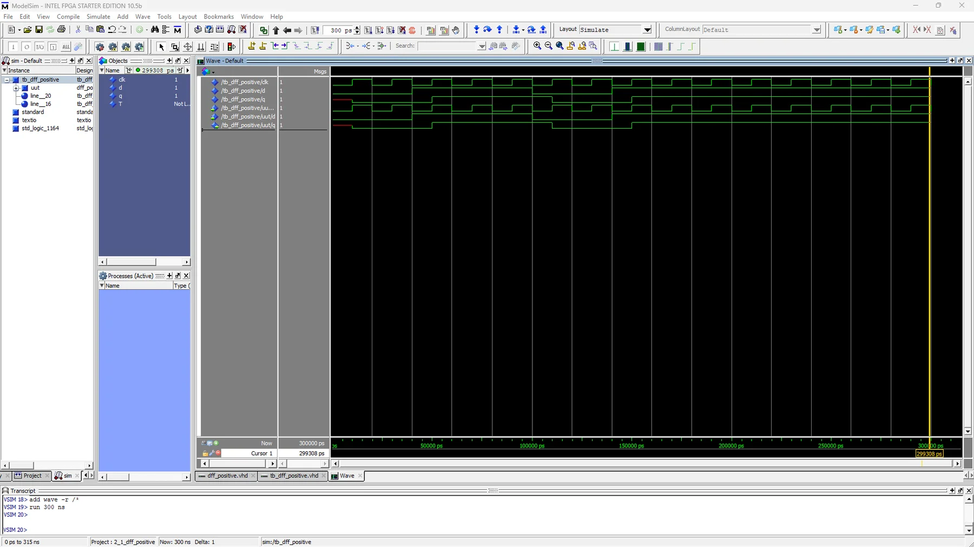Screen dimensions: 974x547
Task: Open the Search field dropdown arrow
Action: tap(482, 46)
